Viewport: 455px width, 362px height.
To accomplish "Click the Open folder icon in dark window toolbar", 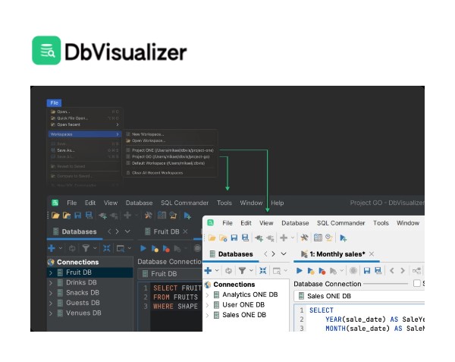I will point(55,216).
